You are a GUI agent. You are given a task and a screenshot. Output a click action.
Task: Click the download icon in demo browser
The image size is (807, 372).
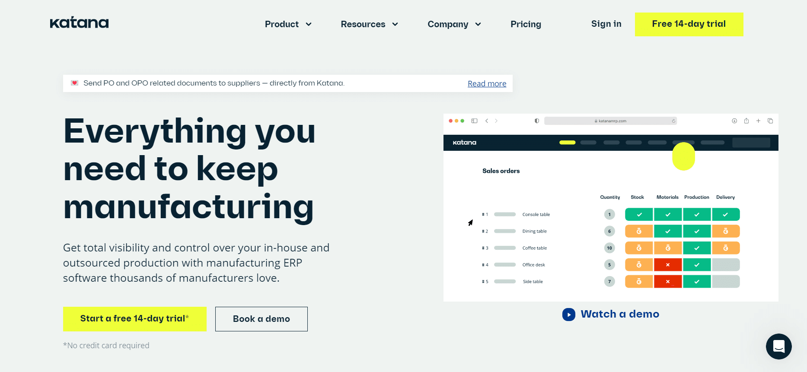(x=734, y=121)
